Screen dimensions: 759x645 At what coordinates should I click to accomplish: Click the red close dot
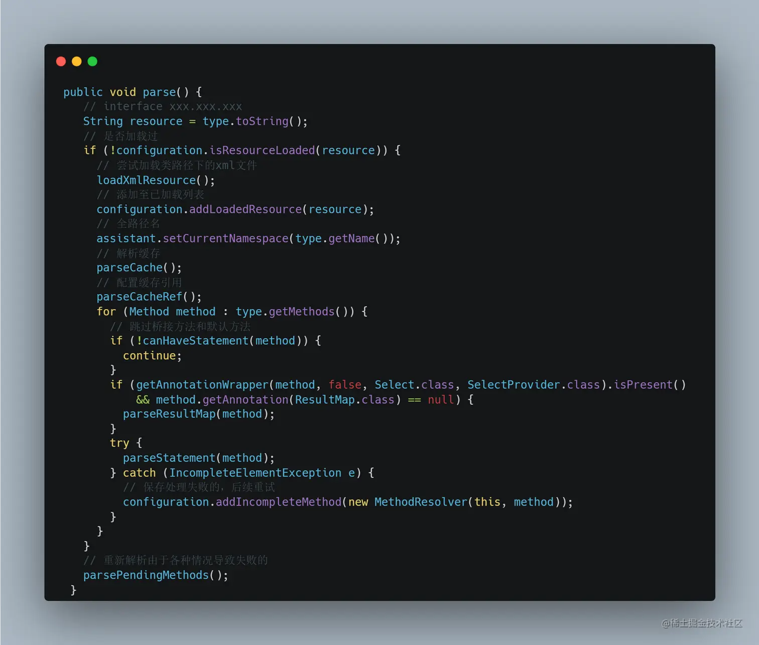61,61
